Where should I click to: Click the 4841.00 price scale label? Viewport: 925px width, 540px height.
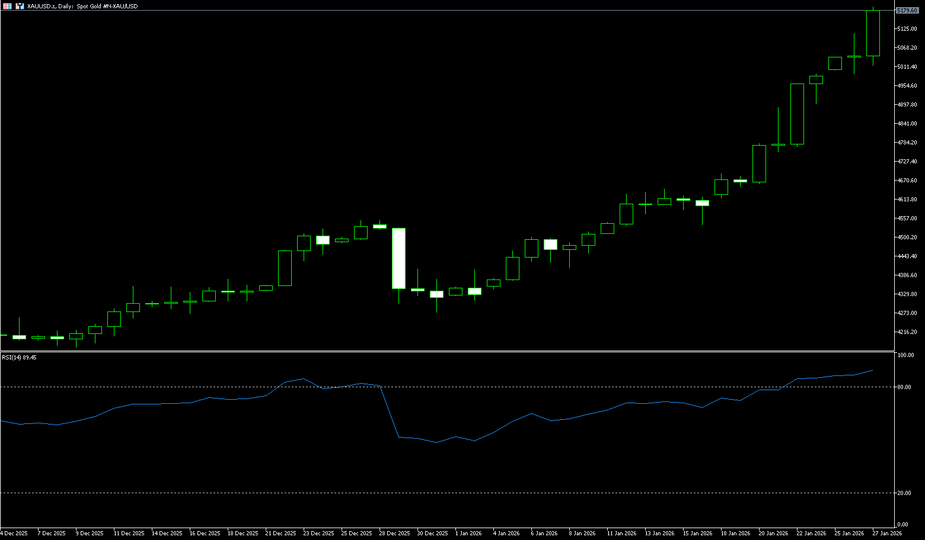(x=907, y=124)
